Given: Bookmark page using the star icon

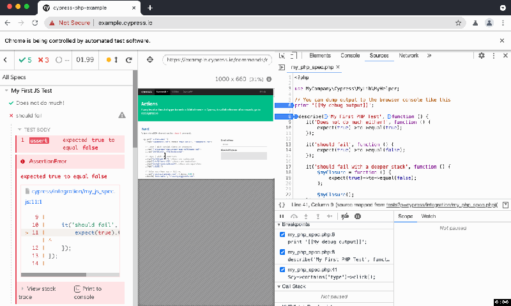Looking at the screenshot, I should click(x=458, y=23).
